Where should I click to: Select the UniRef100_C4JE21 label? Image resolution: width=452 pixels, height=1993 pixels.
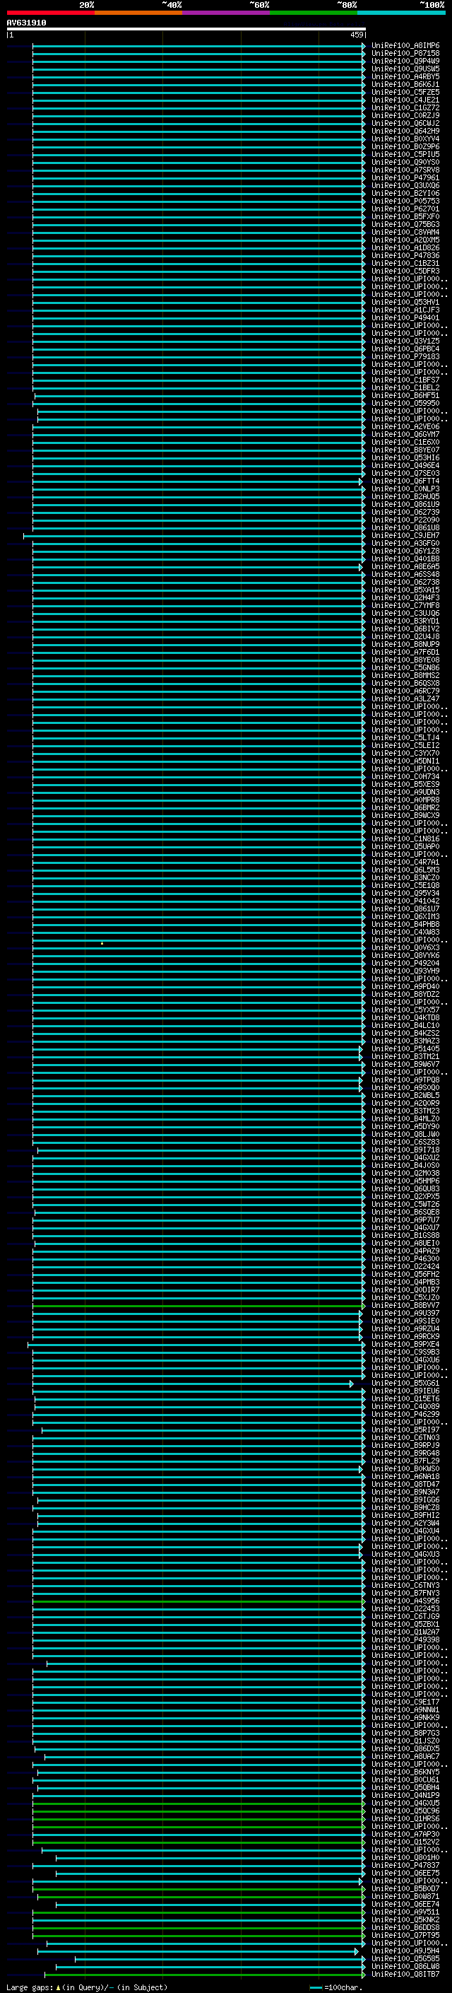405,100
